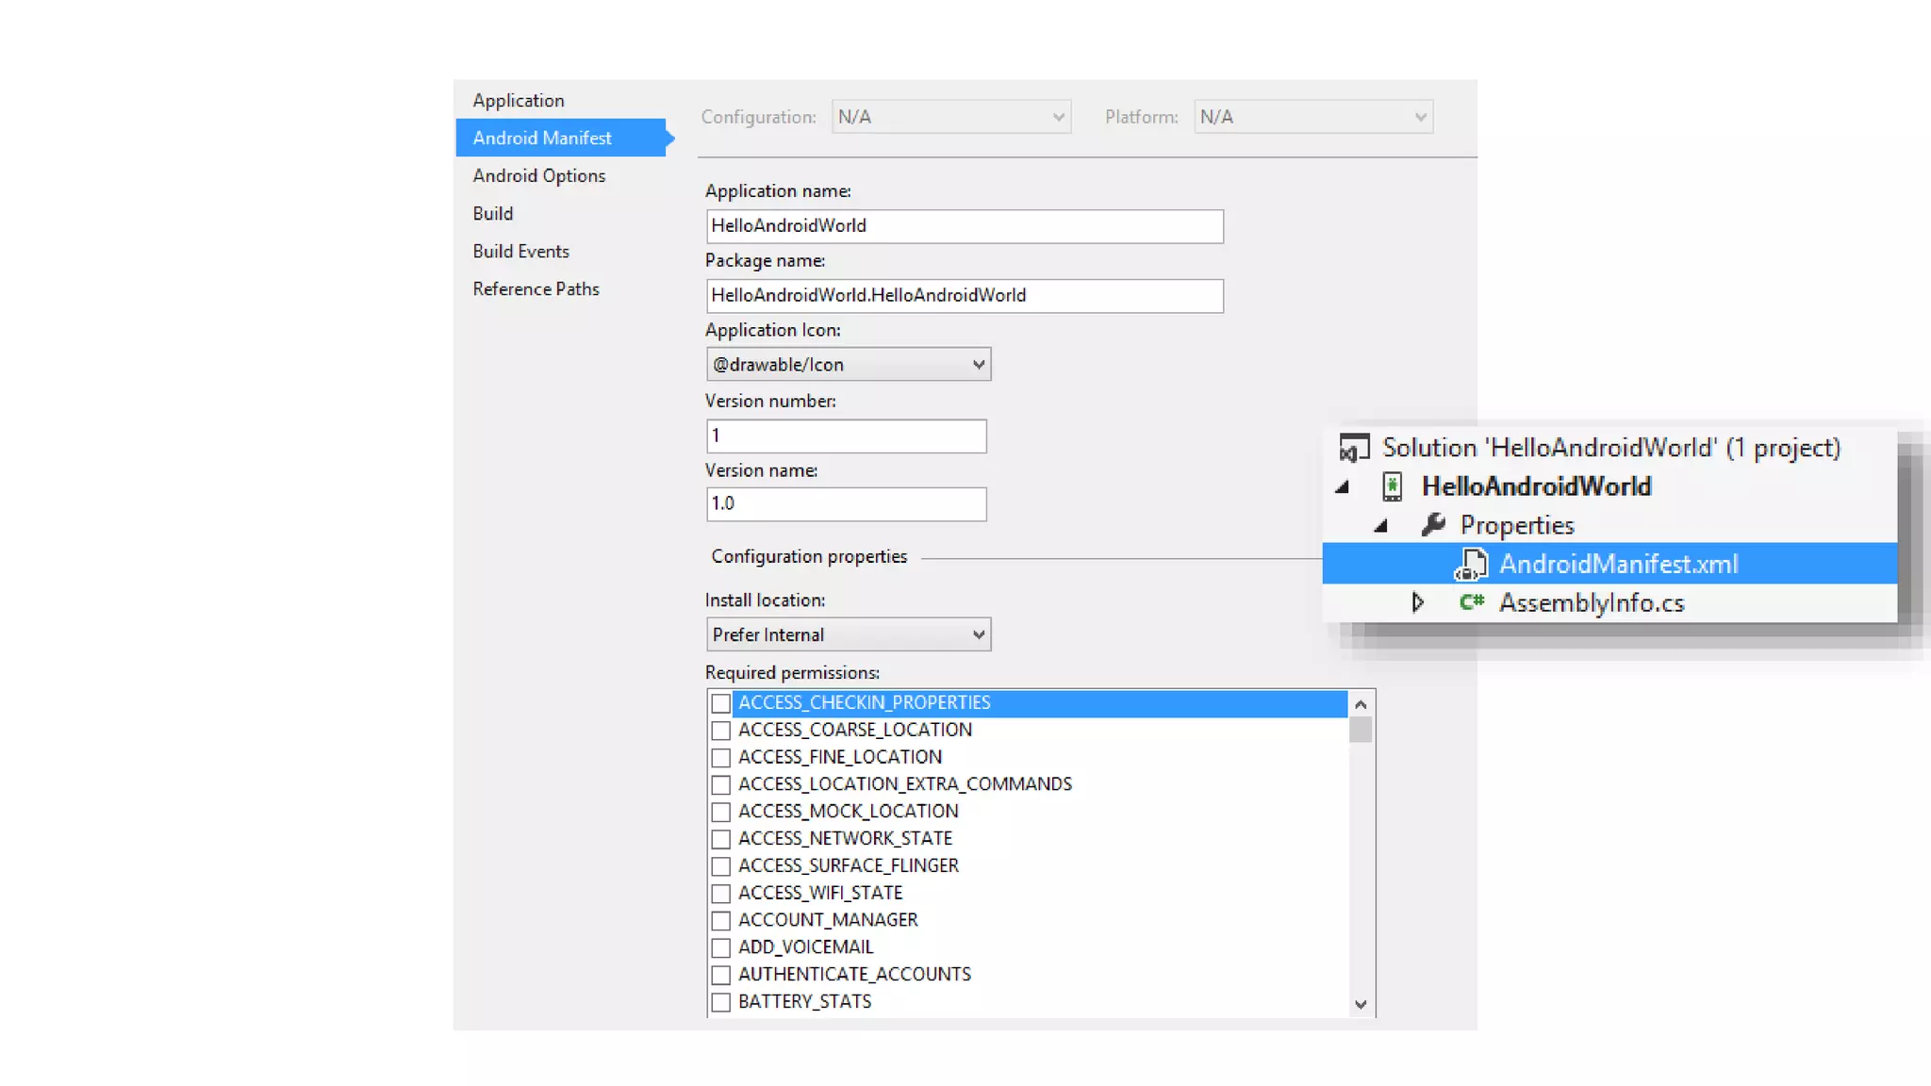
Task: Click the Application name input field
Action: point(965,226)
